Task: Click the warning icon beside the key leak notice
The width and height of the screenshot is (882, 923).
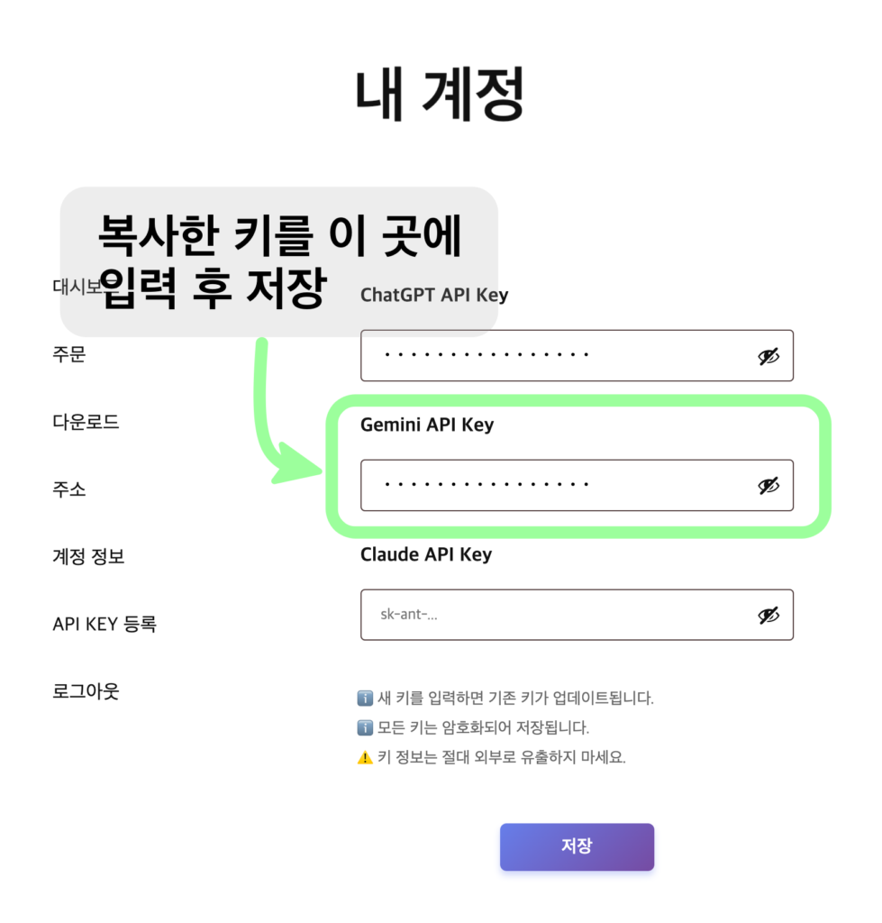Action: [x=365, y=757]
